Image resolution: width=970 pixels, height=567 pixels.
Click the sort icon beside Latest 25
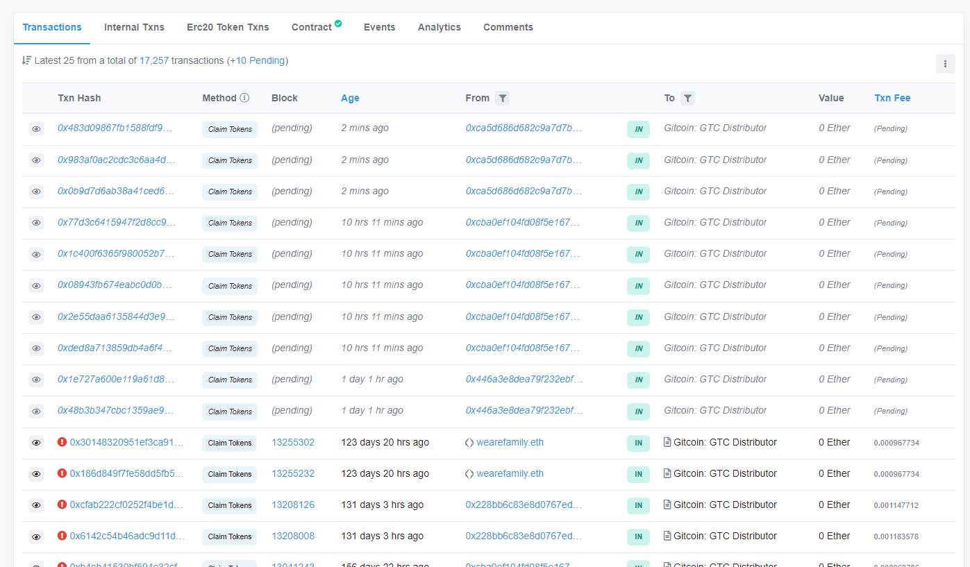26,60
